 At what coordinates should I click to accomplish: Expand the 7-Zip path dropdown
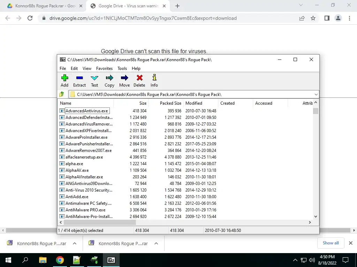316,94
